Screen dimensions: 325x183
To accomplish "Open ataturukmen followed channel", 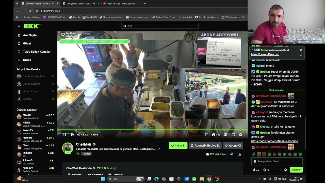I will 35,91.
